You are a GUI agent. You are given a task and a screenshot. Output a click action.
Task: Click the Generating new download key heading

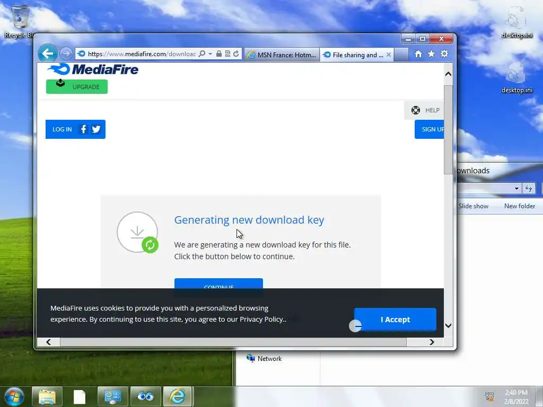click(249, 220)
